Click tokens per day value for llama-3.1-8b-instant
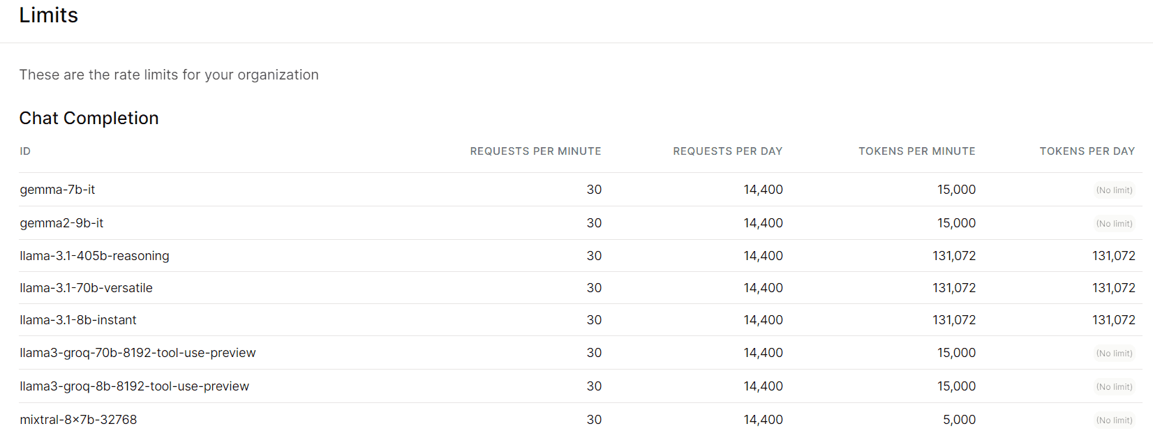 [x=1114, y=320]
